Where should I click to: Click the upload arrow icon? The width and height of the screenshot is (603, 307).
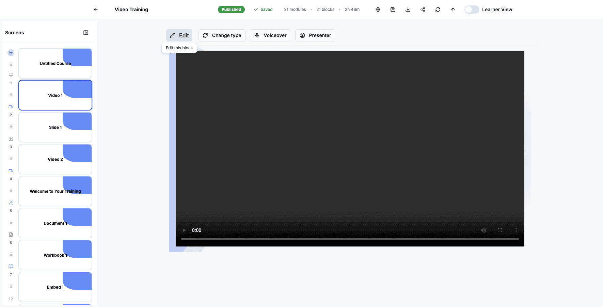pos(453,10)
